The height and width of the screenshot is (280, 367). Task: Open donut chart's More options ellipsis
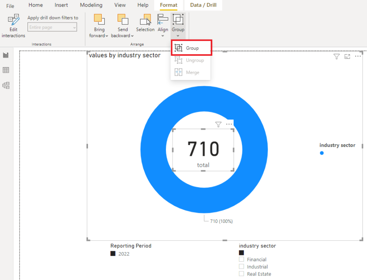358,56
